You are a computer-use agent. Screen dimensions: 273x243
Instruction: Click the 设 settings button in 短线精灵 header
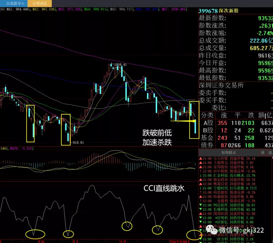coord(270,153)
